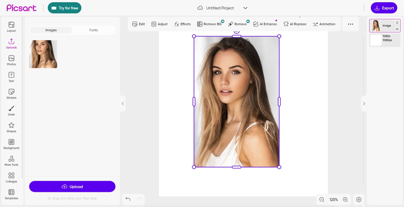Click the Edit tool in toolbar
Viewport: 404px width, 207px height.
click(x=139, y=24)
